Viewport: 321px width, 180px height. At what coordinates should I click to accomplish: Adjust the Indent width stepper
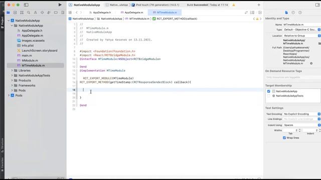tap(320, 130)
